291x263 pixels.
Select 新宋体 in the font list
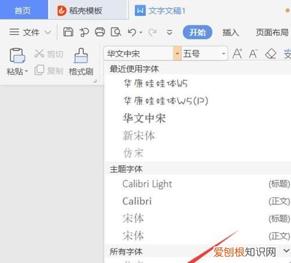139,135
